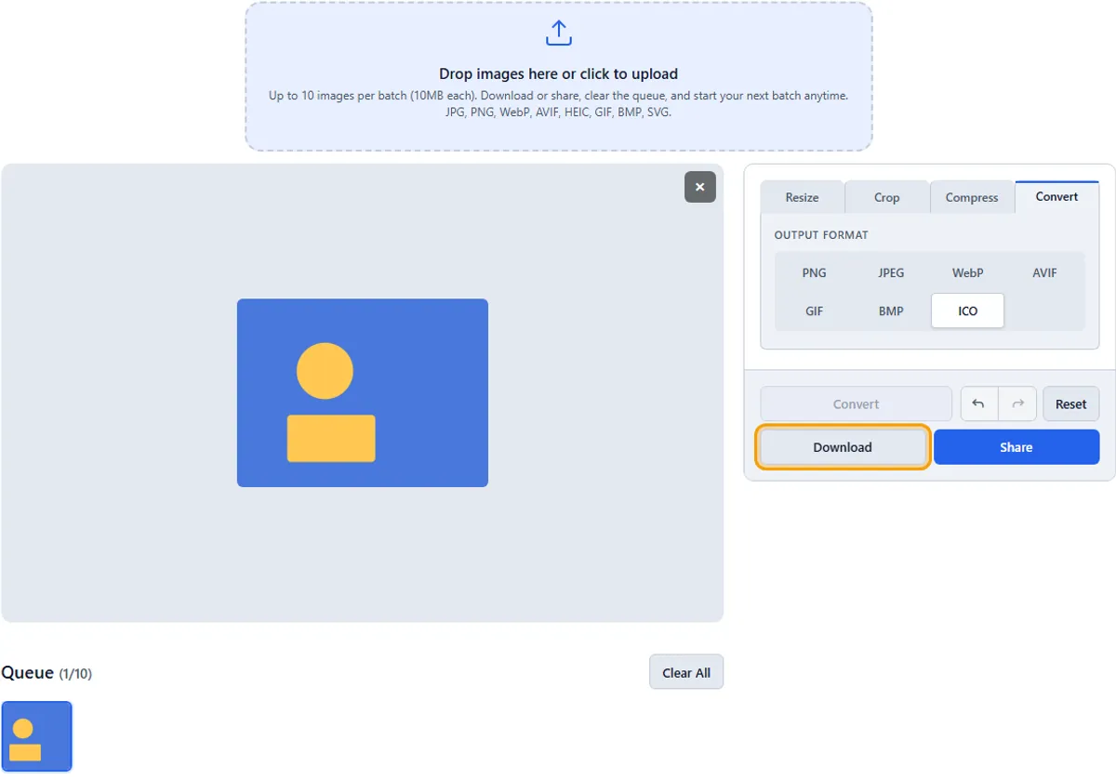Switch to the Resize tab

click(x=803, y=197)
